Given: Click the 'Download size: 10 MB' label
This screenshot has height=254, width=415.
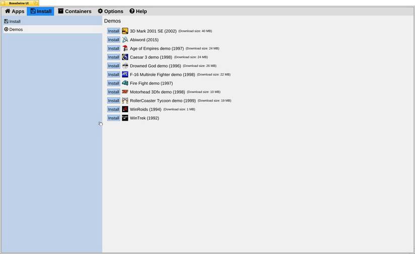Looking at the screenshot, I should point(204,92).
